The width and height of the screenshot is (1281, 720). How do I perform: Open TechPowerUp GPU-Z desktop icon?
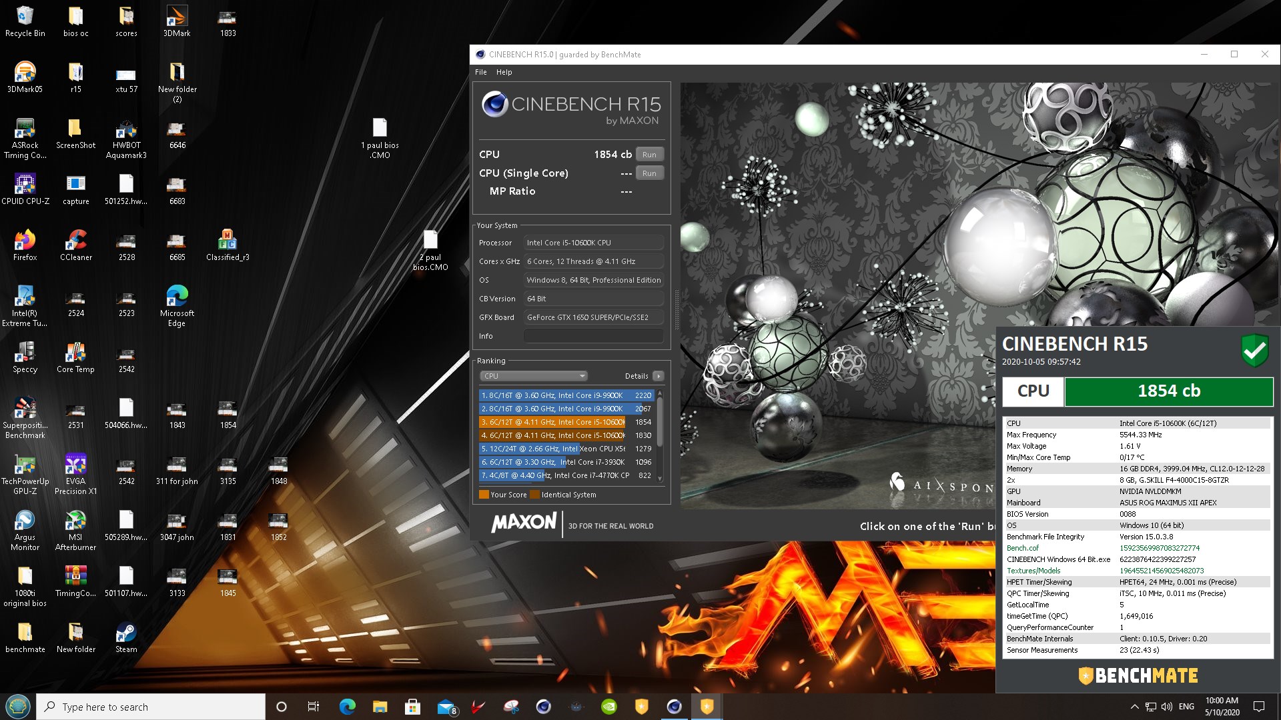(25, 475)
